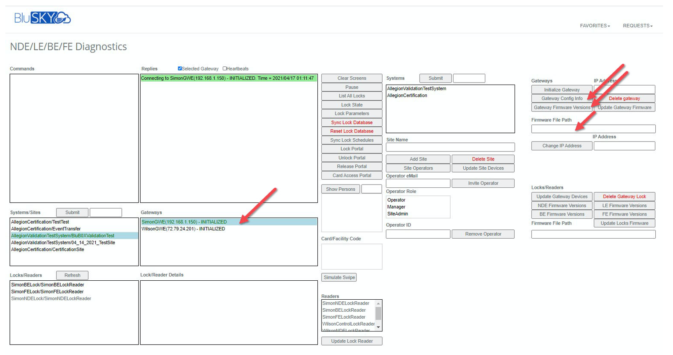
Task: Select WilsonGWE gateway entry
Action: tap(183, 229)
